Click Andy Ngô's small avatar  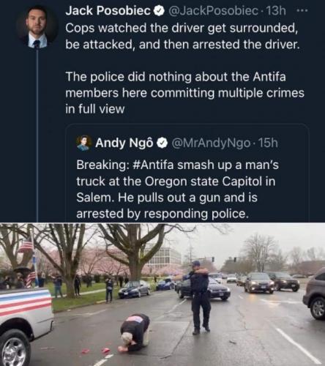84,143
